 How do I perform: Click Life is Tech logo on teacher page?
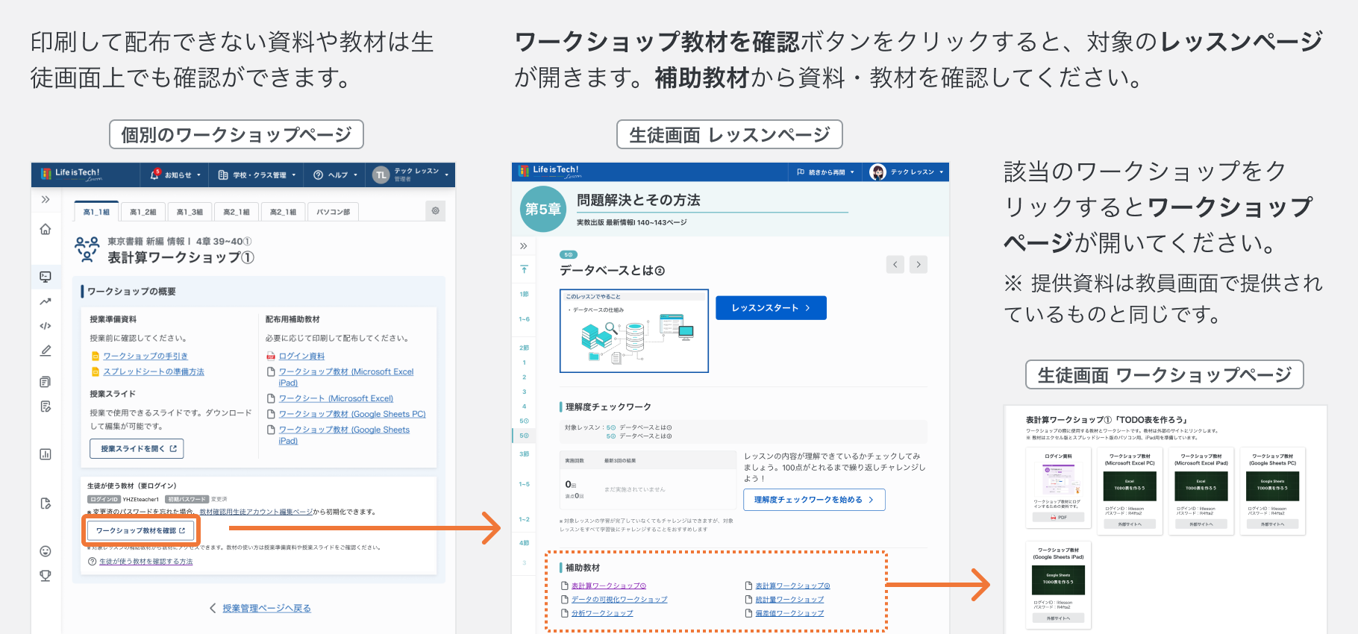coord(72,175)
